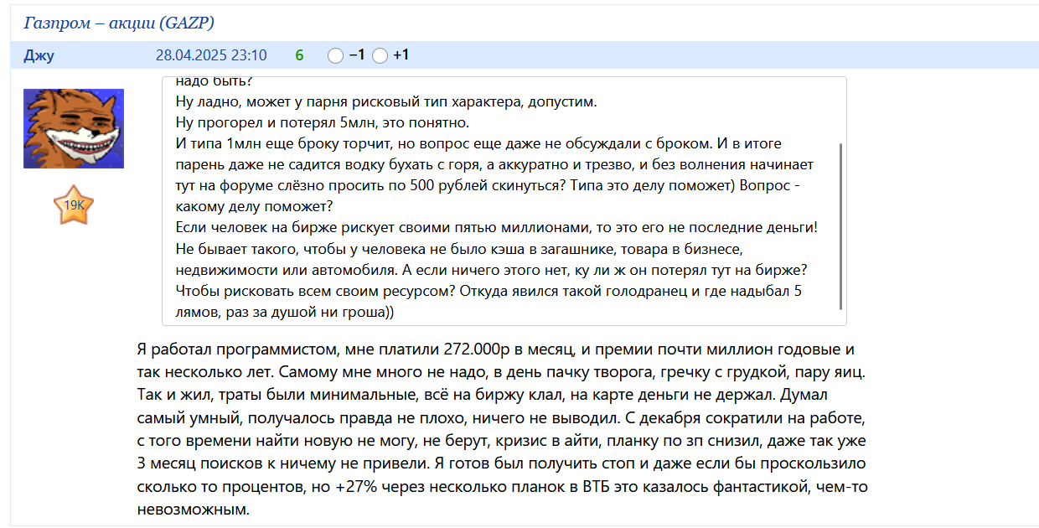This screenshot has height=528, width=1039.
Task: Click the −1 label text
Action: 357,56
